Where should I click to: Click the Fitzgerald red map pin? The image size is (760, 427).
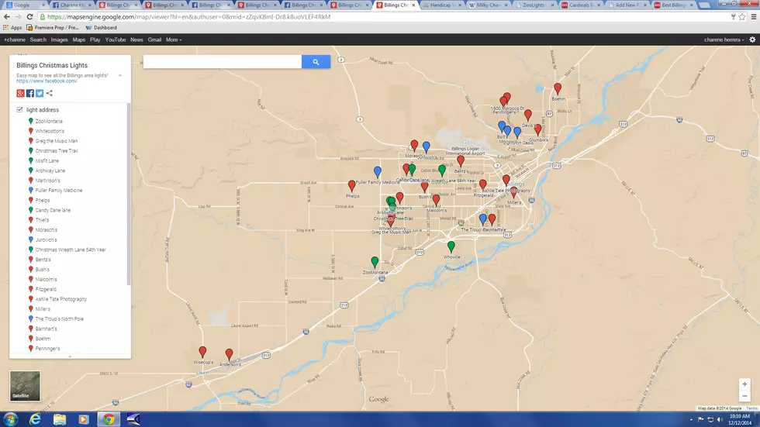482,185
